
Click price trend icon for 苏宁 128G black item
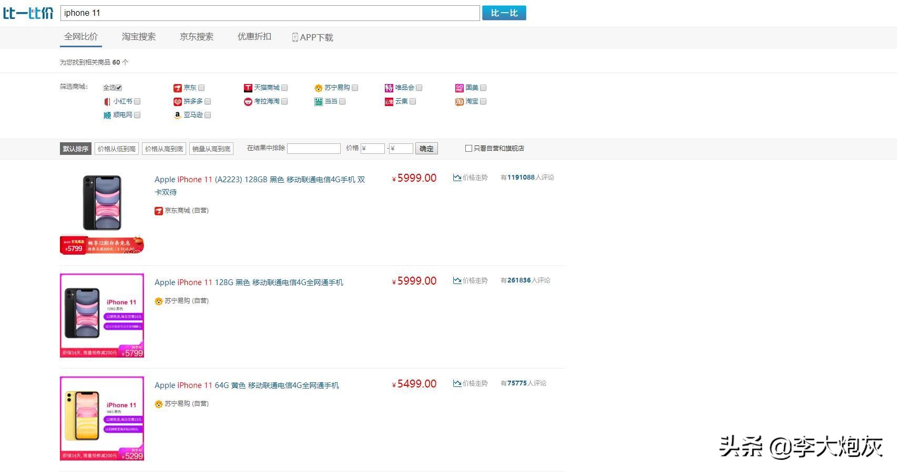[457, 281]
